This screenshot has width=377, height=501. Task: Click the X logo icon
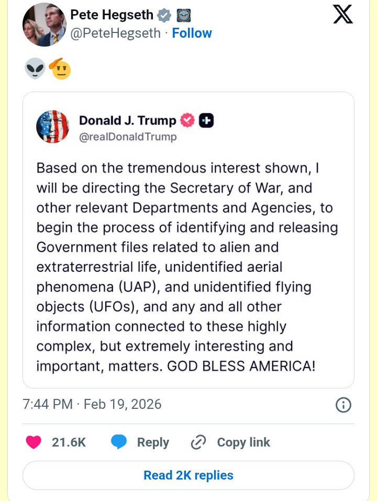point(343,15)
